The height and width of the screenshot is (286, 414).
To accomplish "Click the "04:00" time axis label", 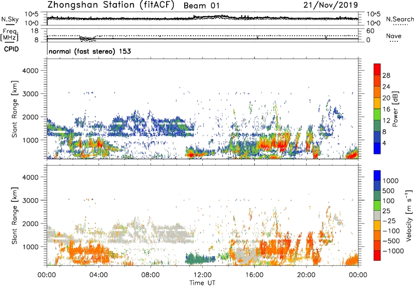I will coord(98,275).
